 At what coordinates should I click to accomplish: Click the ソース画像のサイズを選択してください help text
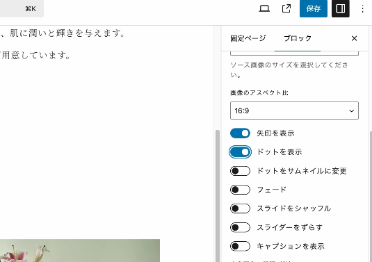pyautogui.click(x=289, y=69)
